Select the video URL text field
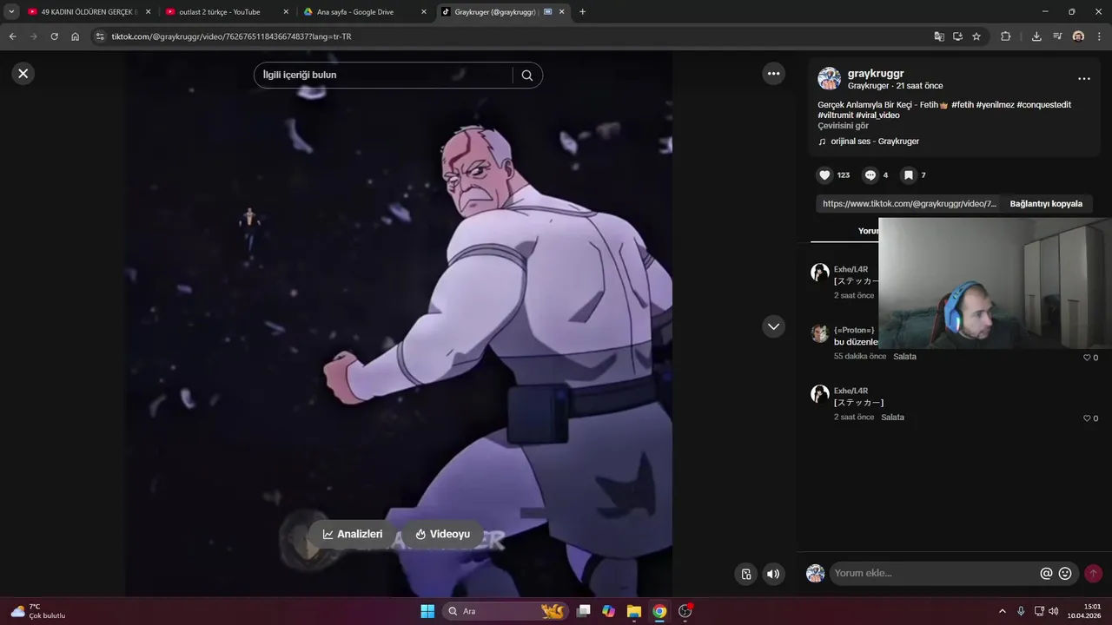Image resolution: width=1112 pixels, height=625 pixels. (x=909, y=204)
